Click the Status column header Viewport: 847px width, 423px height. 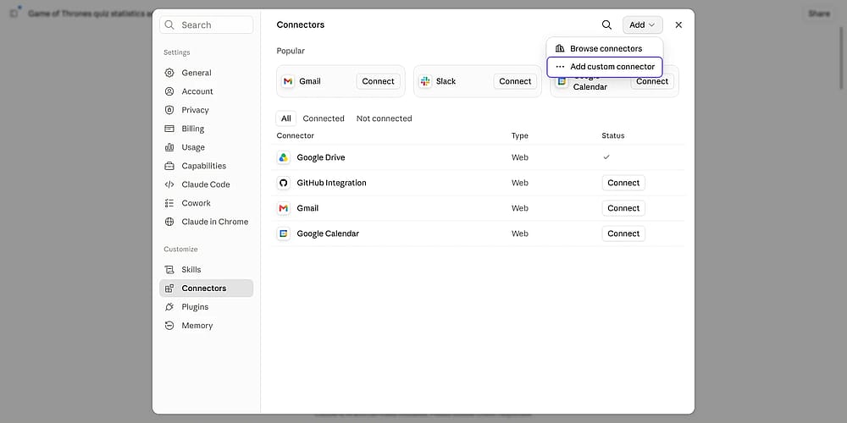[613, 136]
